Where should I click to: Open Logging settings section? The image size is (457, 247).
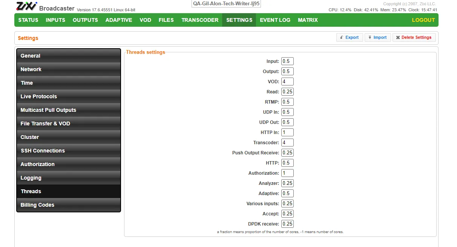click(x=69, y=178)
